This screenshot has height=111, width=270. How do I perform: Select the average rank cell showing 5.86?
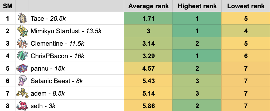[149, 106]
